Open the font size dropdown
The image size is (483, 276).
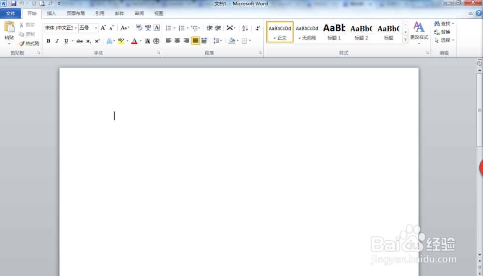pyautogui.click(x=96, y=28)
